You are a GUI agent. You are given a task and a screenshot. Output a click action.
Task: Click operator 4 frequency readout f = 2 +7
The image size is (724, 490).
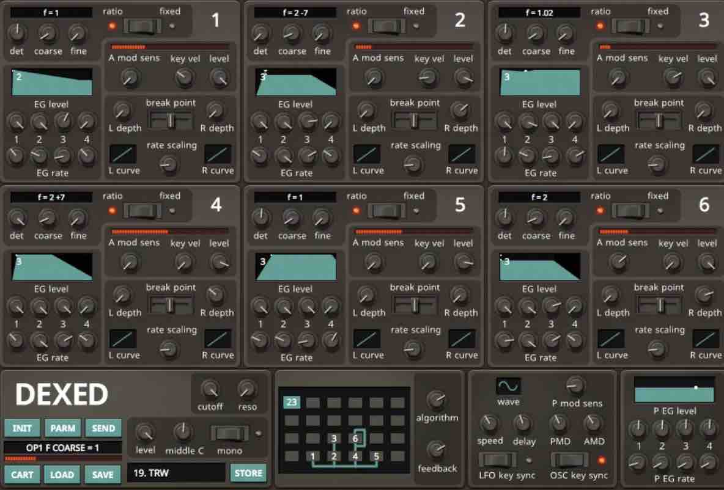click(51, 197)
